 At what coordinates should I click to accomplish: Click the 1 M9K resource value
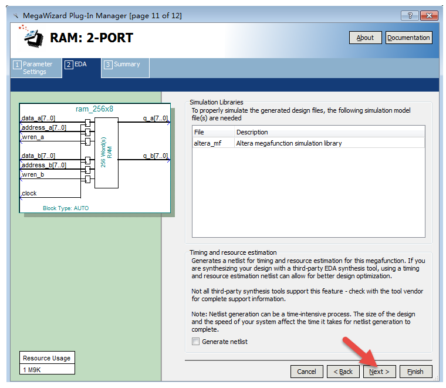pos(47,370)
